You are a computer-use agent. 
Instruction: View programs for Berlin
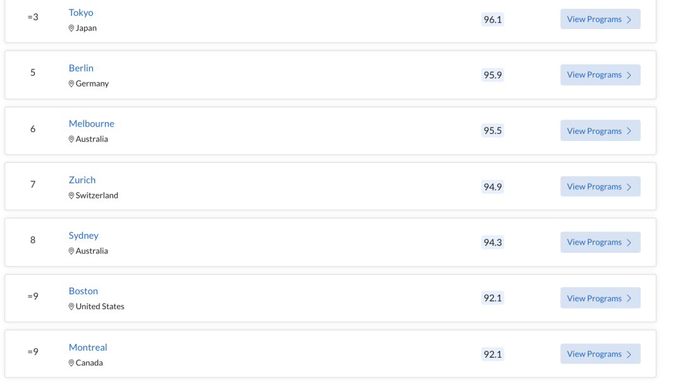[600, 75]
